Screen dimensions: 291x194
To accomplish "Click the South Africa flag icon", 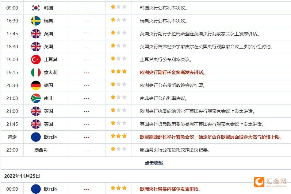I will (x=36, y=98).
